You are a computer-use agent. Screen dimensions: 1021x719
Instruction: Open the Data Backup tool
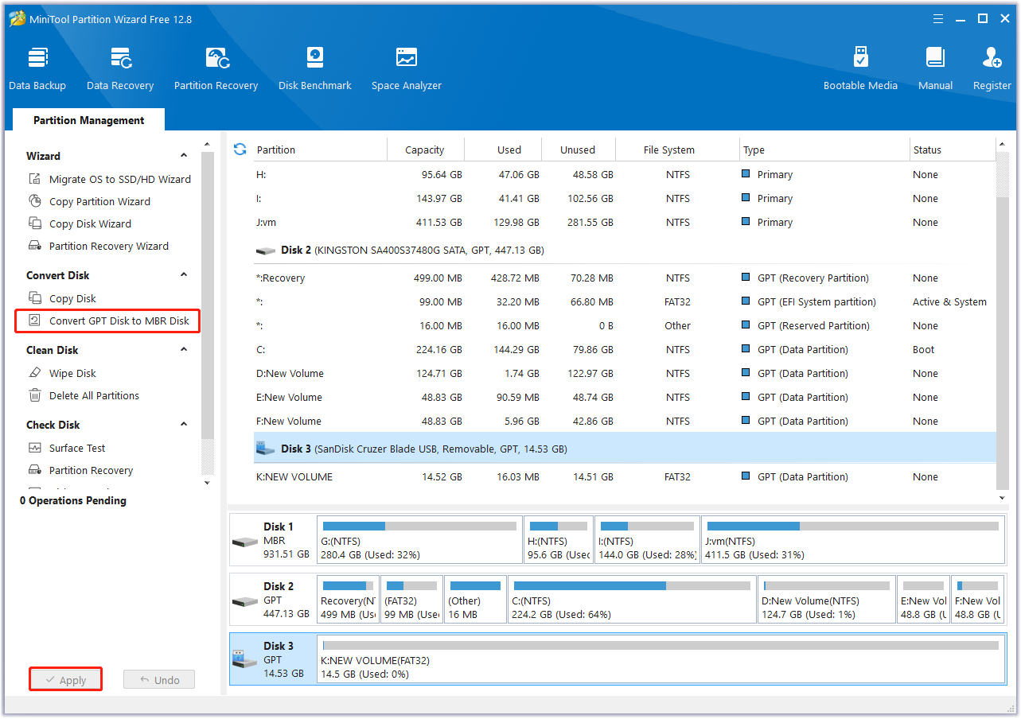click(x=37, y=68)
